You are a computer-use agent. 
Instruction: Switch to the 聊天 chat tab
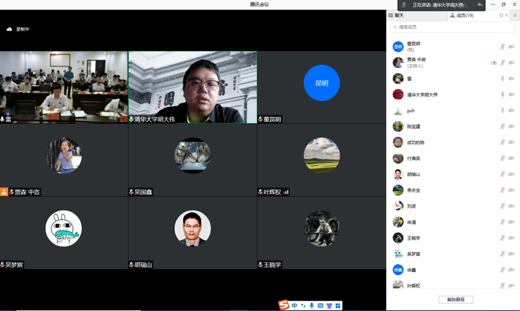click(396, 15)
